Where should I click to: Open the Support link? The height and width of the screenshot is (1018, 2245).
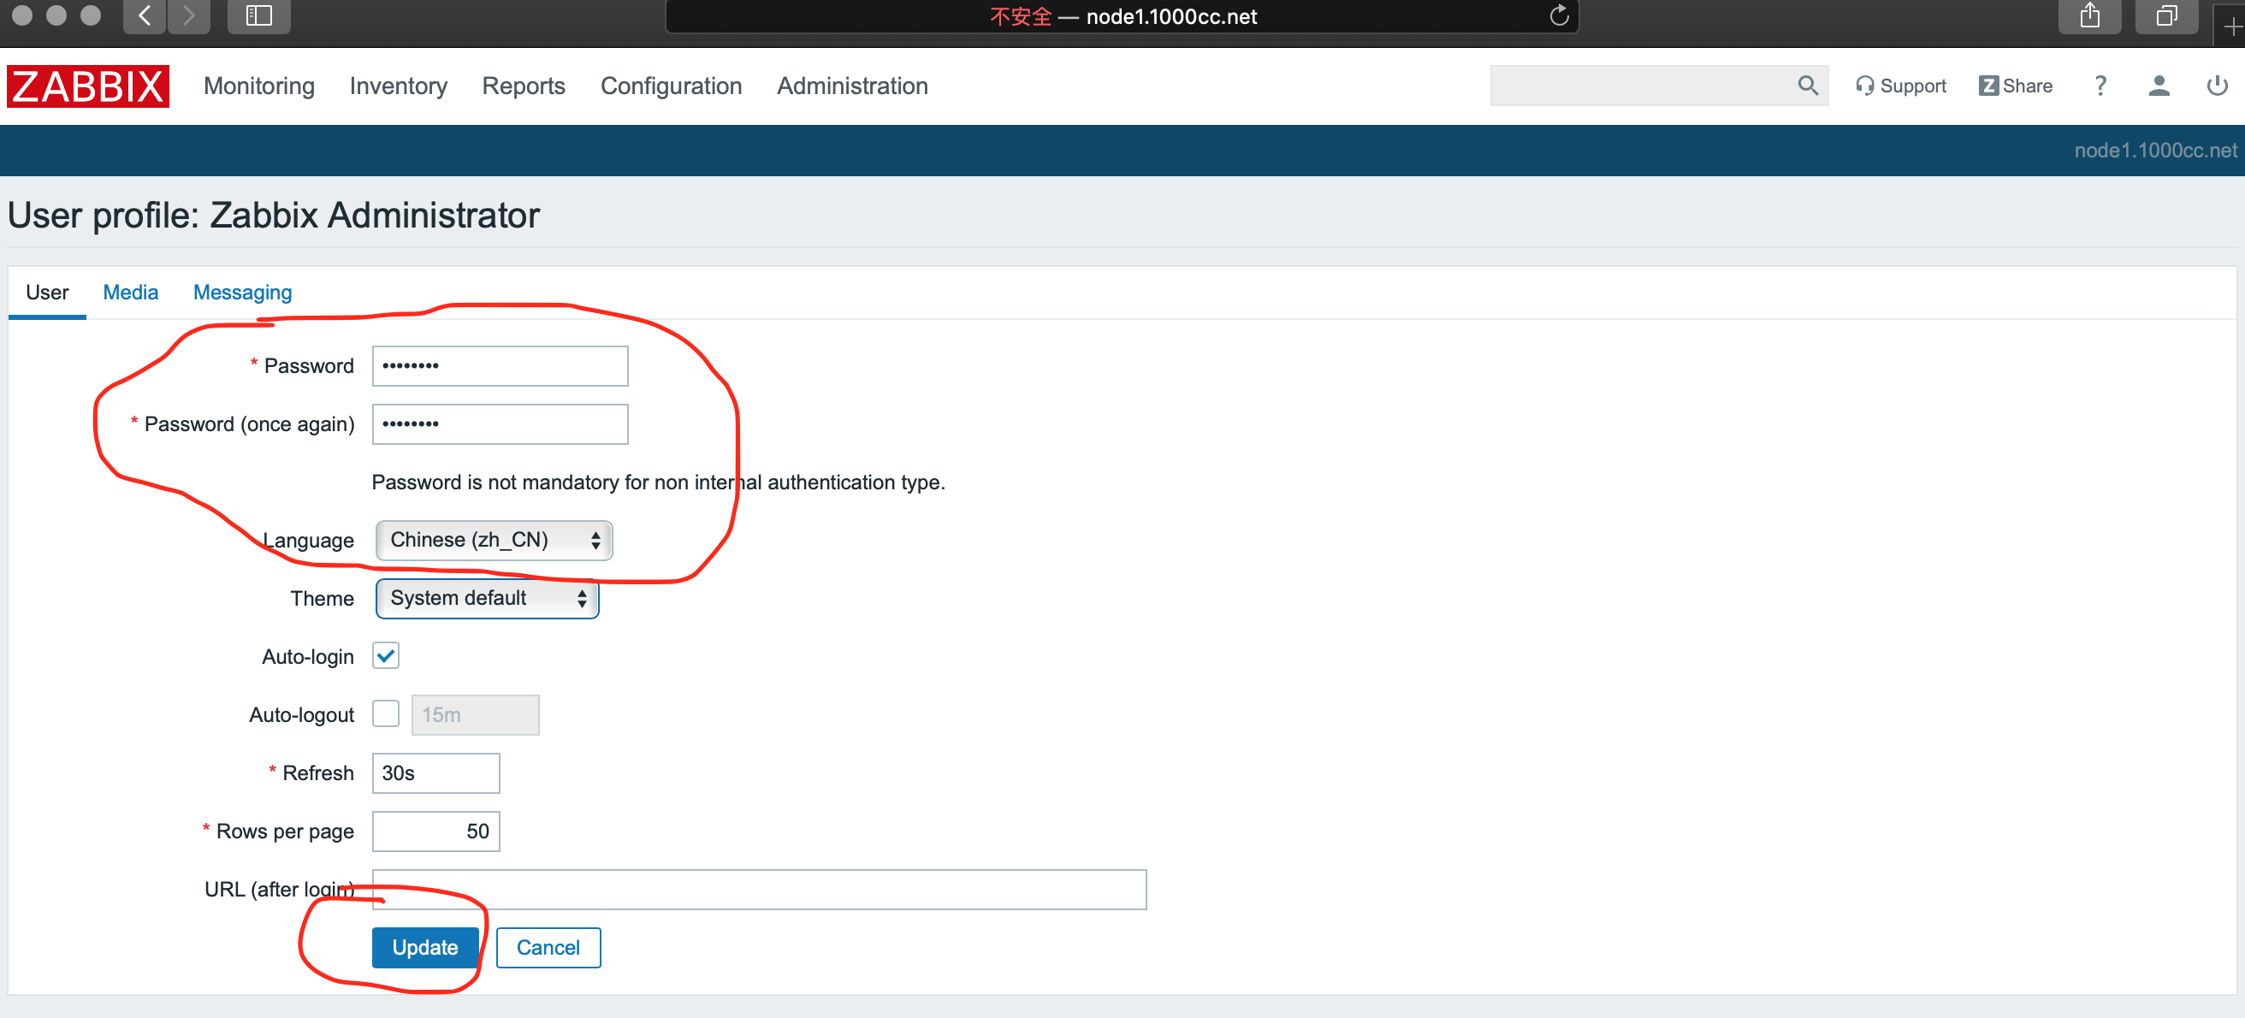(1900, 86)
